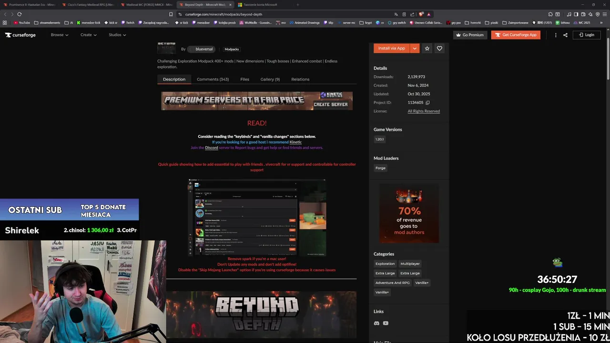
Task: Open Install via App dropdown arrow
Action: (x=415, y=48)
